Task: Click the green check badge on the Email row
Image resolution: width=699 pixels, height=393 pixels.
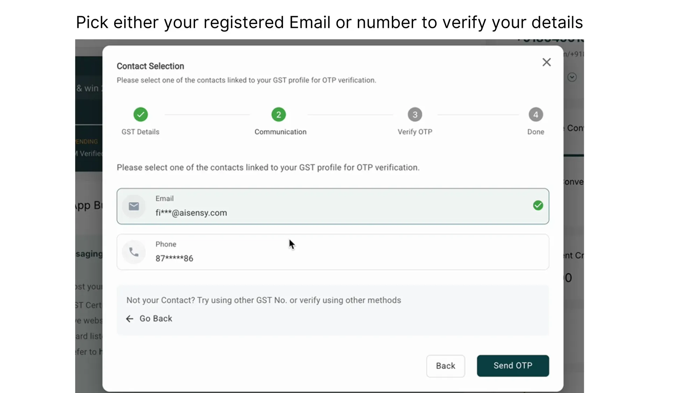Action: coord(538,205)
